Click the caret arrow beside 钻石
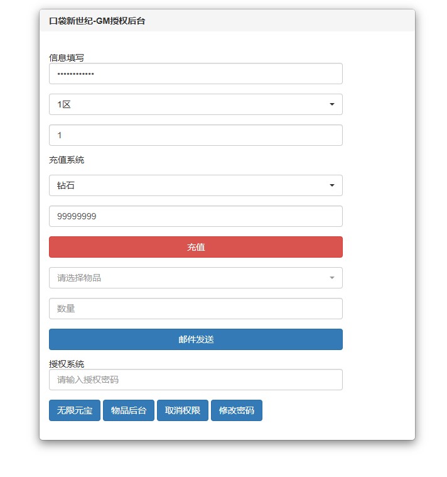The image size is (447, 477). pyautogui.click(x=331, y=185)
